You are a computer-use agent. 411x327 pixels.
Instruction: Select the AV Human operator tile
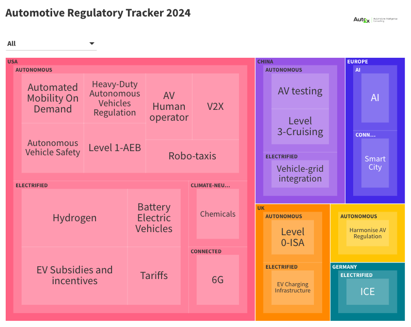coord(169,106)
